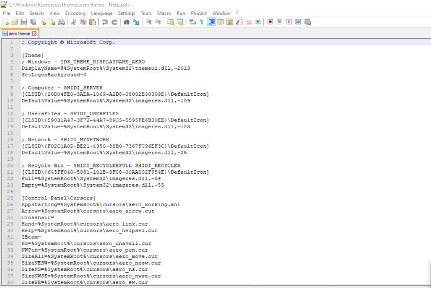Open the Window menu
431x288 pixels.
coord(221,13)
